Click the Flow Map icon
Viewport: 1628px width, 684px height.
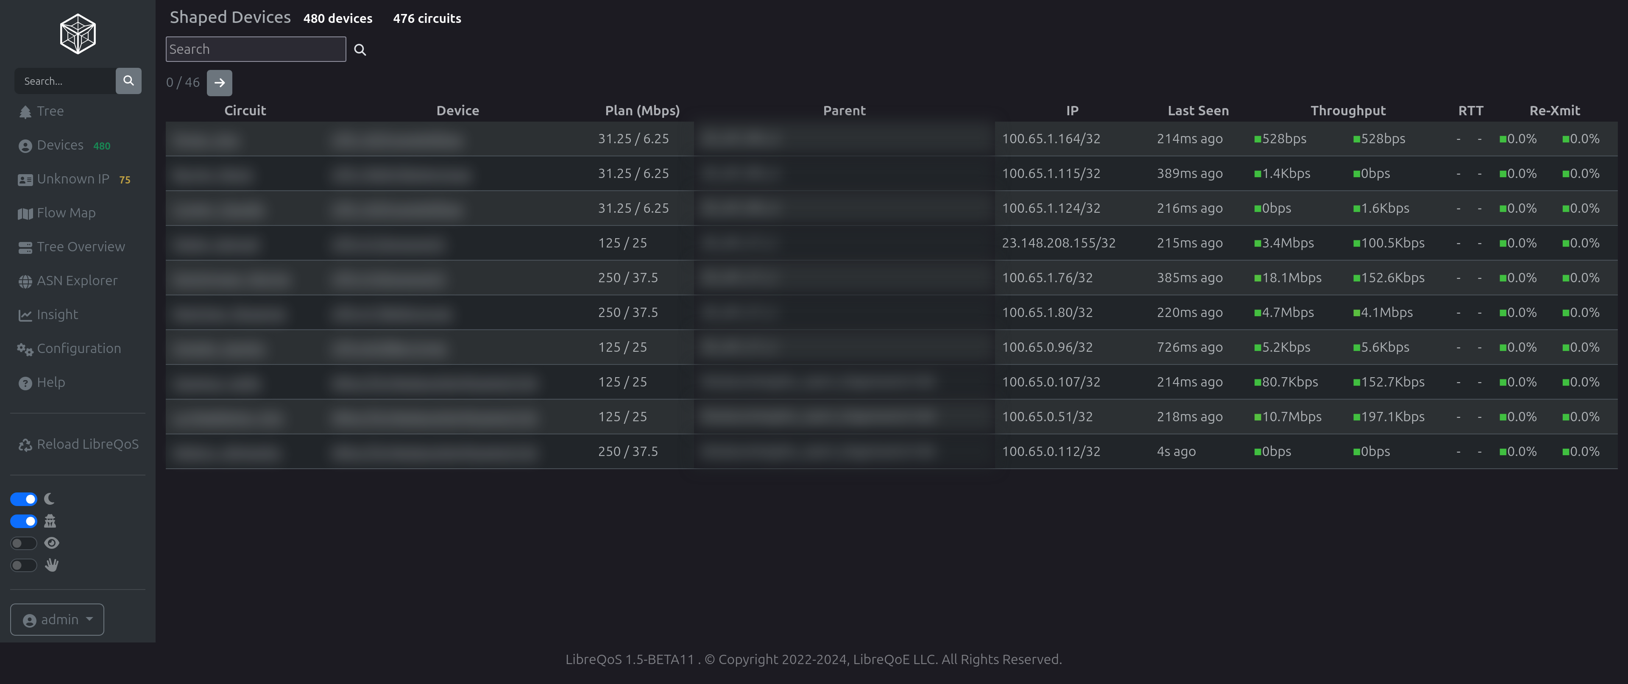pyautogui.click(x=25, y=214)
